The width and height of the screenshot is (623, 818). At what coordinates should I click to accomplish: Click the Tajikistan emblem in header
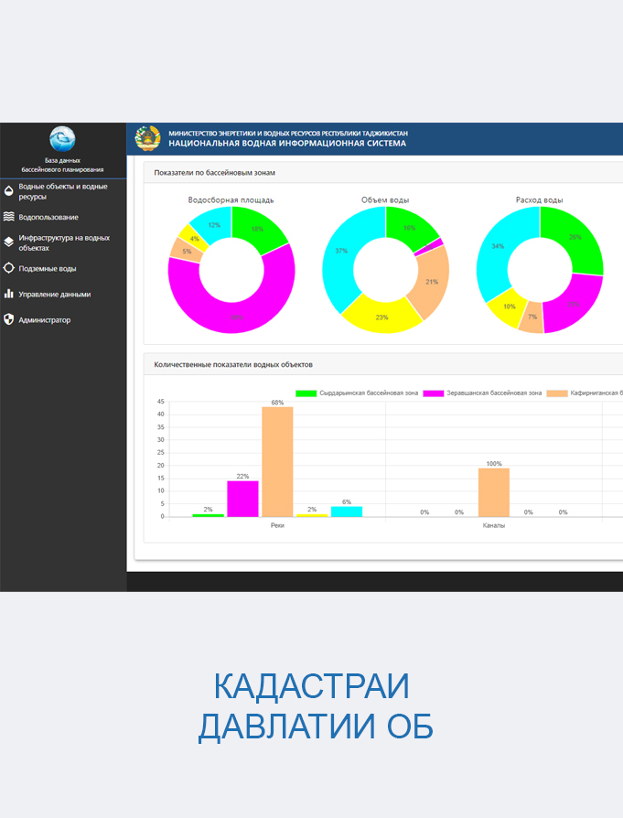click(x=147, y=138)
